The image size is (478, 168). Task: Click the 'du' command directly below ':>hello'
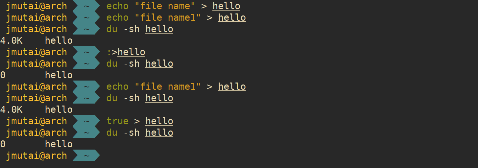click(112, 63)
